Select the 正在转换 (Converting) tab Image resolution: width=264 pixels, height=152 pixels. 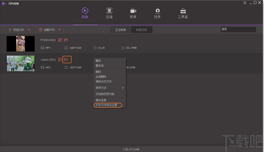pos(121,30)
